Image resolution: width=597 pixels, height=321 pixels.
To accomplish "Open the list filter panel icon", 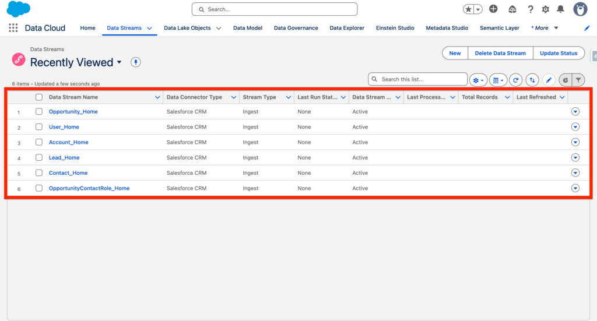I will pyautogui.click(x=578, y=80).
